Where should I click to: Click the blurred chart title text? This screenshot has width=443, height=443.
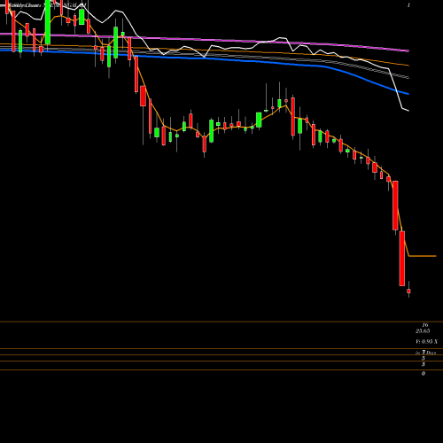click(43, 5)
